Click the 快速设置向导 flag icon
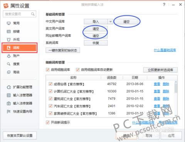 click(8, 112)
